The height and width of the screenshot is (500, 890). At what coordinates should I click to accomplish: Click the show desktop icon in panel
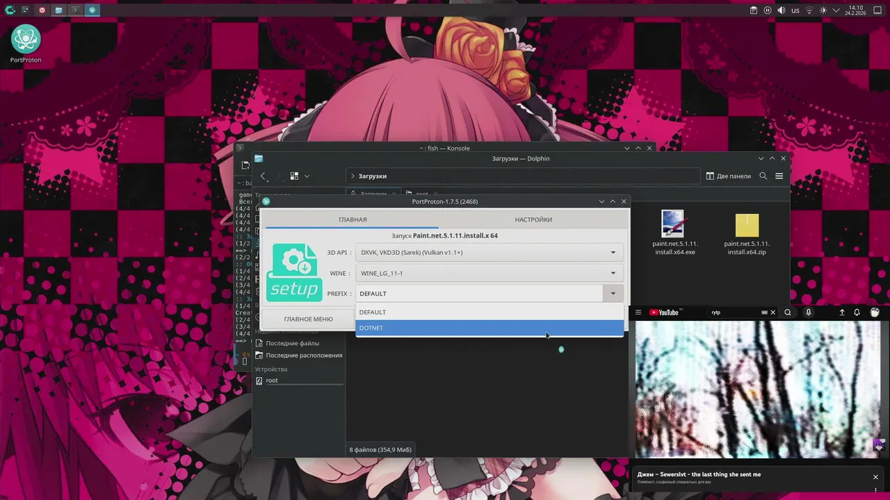click(x=877, y=10)
